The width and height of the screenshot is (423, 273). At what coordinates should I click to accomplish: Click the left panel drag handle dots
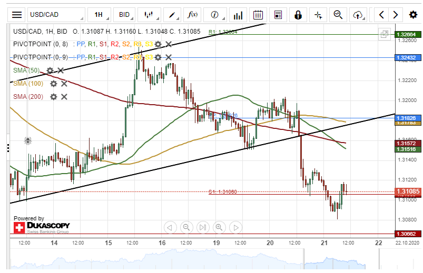[x=8, y=148]
